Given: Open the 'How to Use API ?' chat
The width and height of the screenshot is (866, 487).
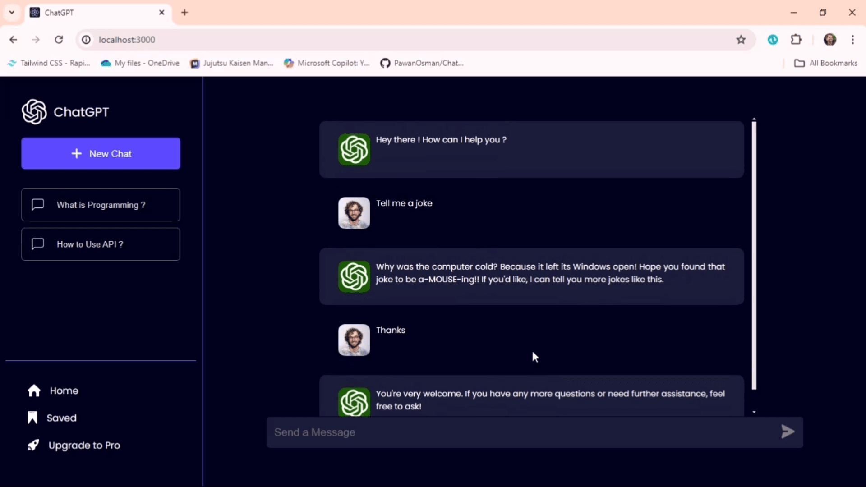Looking at the screenshot, I should click(101, 244).
